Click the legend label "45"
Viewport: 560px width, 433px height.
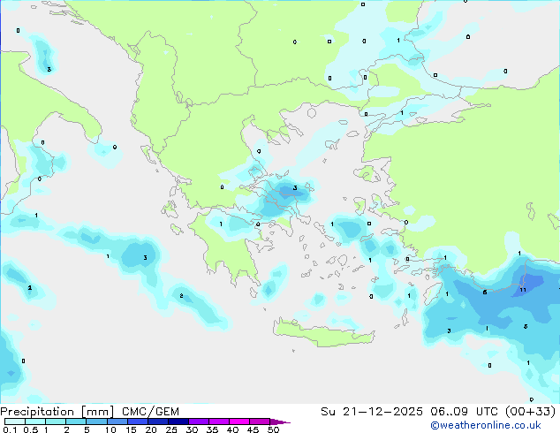pos(253,429)
